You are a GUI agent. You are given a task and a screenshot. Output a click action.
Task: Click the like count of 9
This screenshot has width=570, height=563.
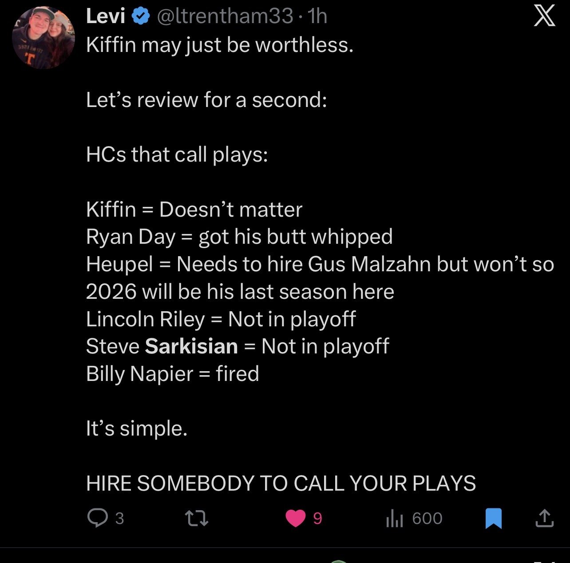click(x=317, y=518)
